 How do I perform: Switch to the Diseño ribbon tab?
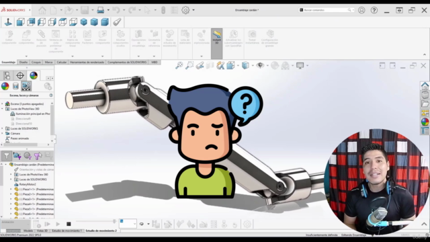coord(24,63)
